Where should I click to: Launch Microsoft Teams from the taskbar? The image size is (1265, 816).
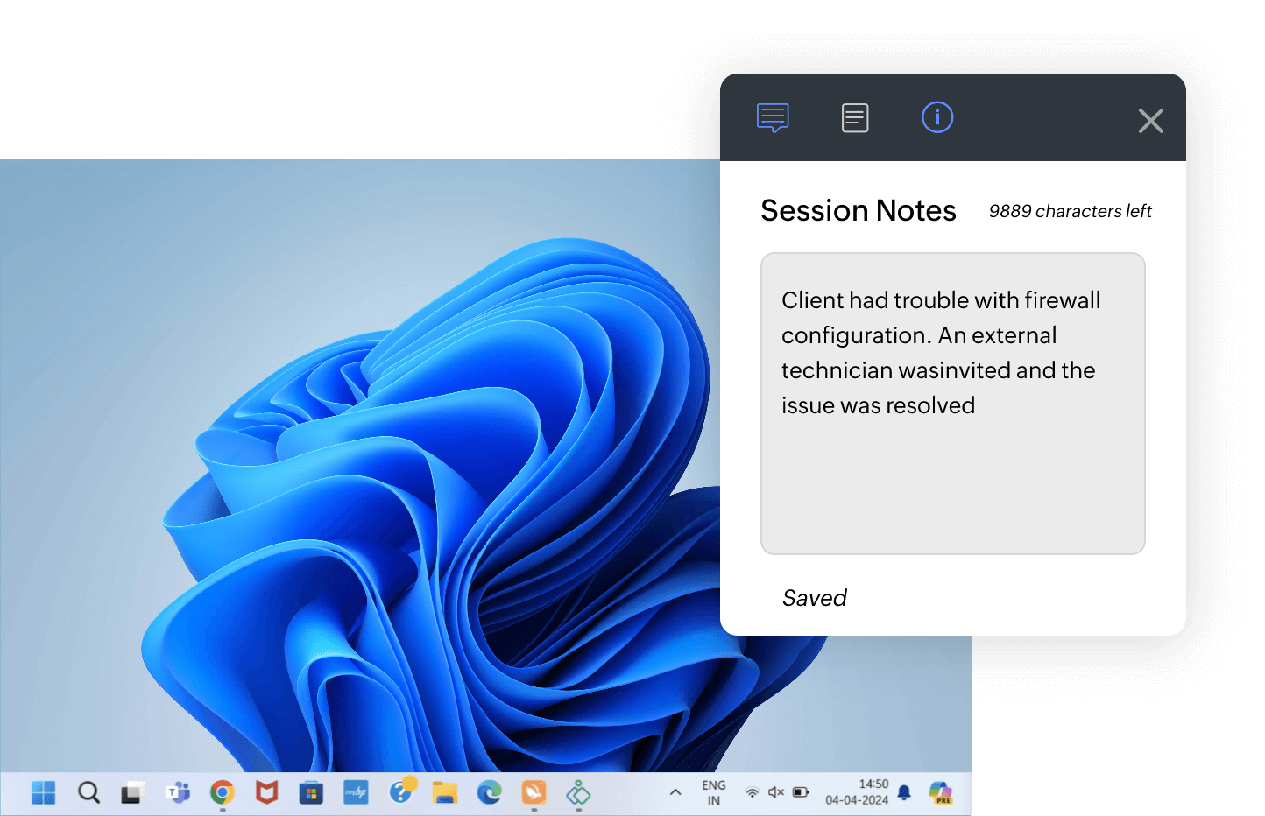177,792
